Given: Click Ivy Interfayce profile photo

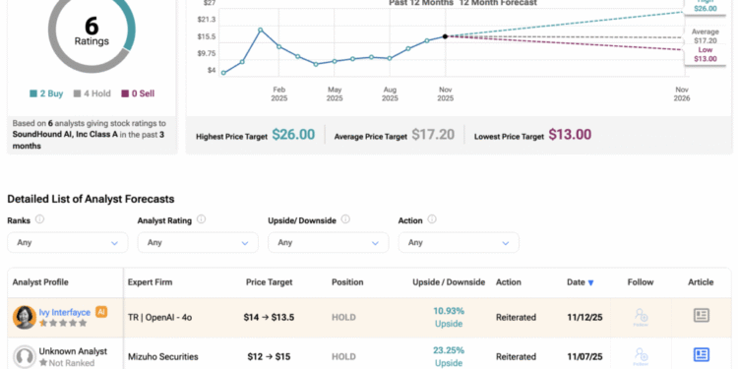Looking at the screenshot, I should click(25, 317).
